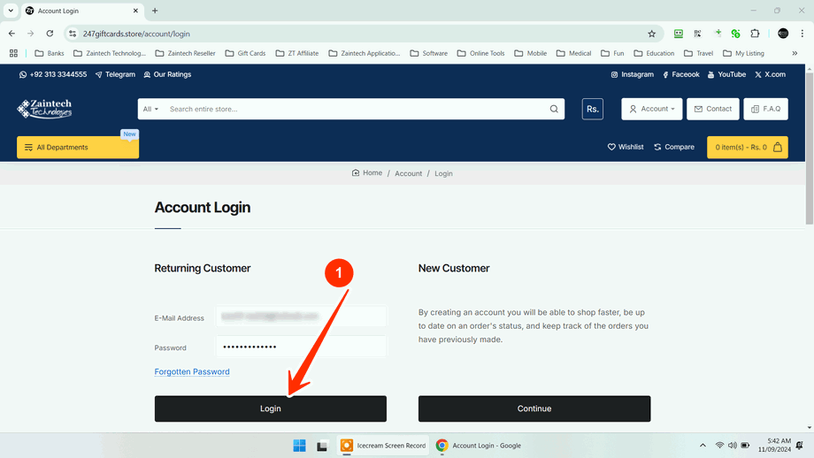Visit the Instagram link
814x458 pixels.
tap(633, 74)
